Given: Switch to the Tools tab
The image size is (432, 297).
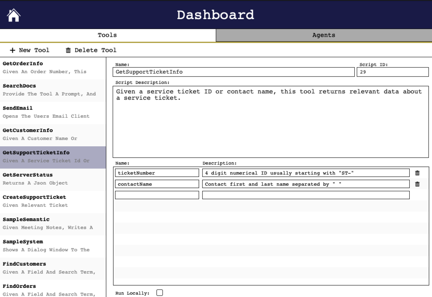Looking at the screenshot, I should click(x=107, y=35).
